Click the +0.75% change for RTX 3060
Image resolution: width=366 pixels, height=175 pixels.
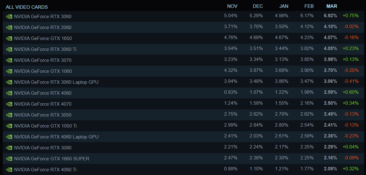351,16
